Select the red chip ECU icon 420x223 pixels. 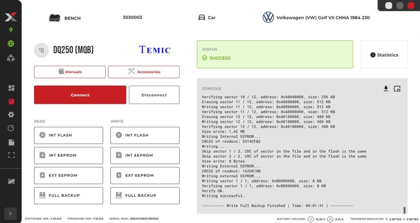click(x=11, y=101)
